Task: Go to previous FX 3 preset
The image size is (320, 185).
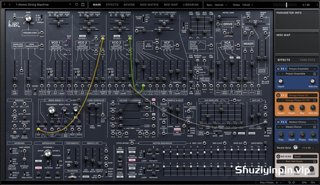Action: (279, 127)
